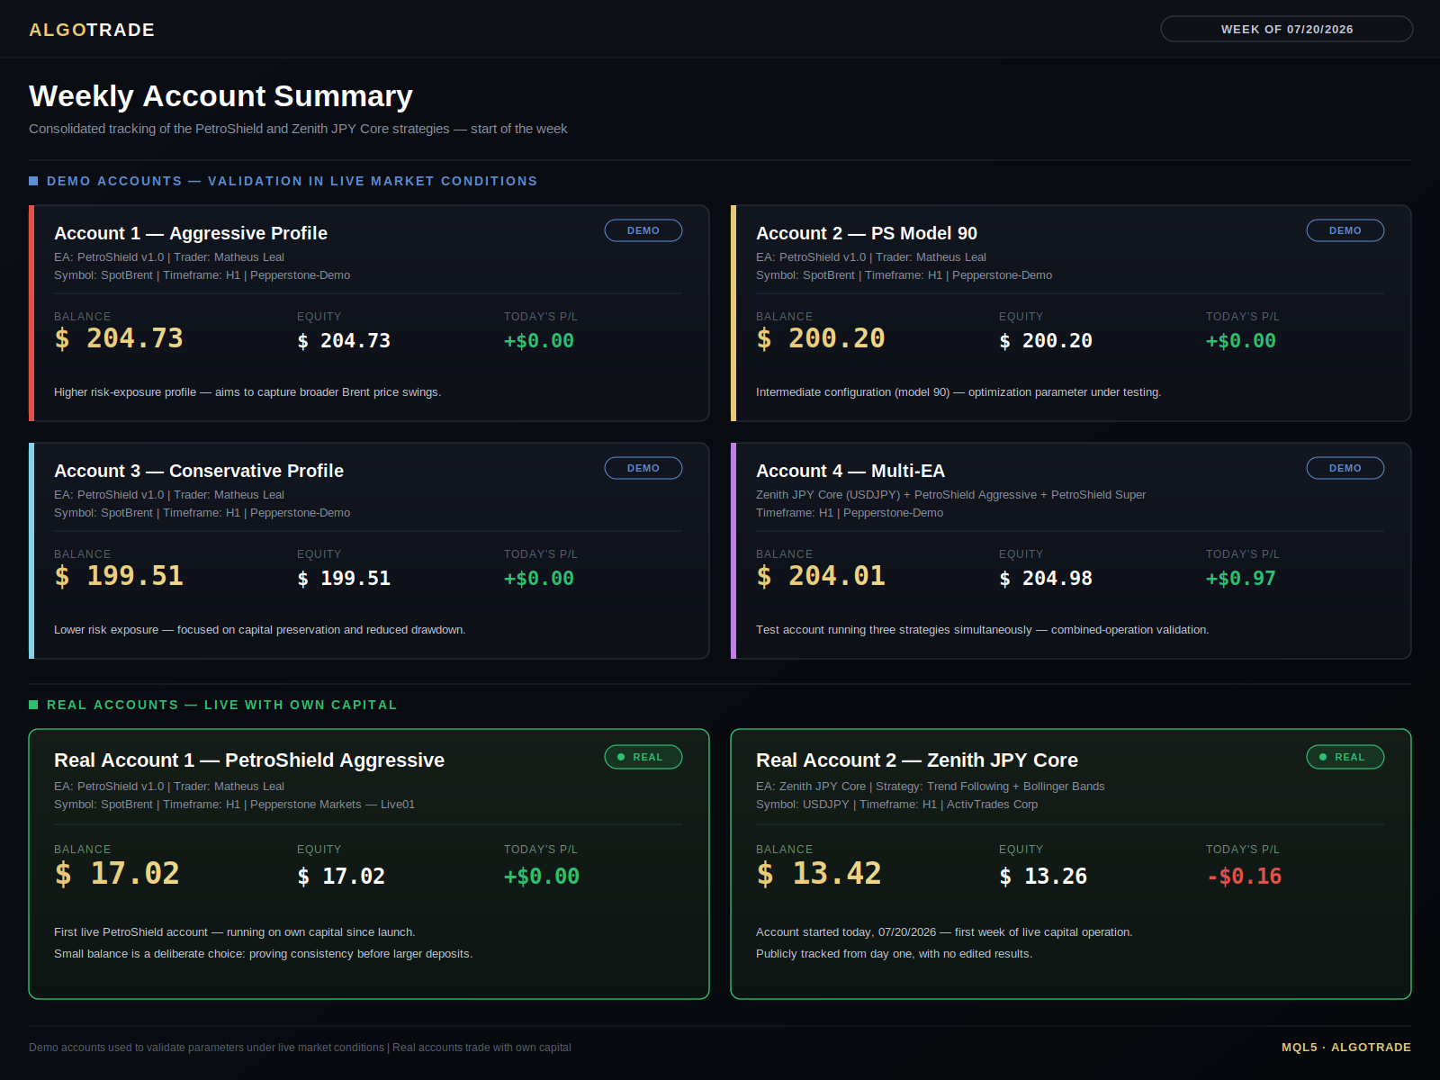This screenshot has height=1080, width=1440.
Task: Click the DEMO badge on Account 3
Action: (643, 468)
